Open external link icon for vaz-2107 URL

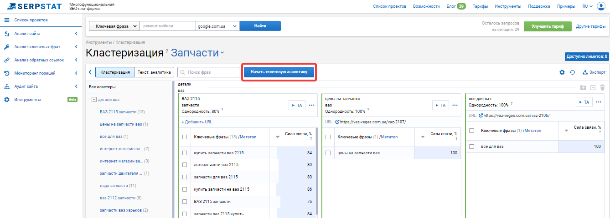coord(337,122)
